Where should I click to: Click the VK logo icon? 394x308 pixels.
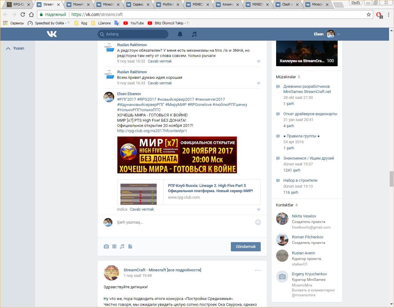(x=52, y=34)
